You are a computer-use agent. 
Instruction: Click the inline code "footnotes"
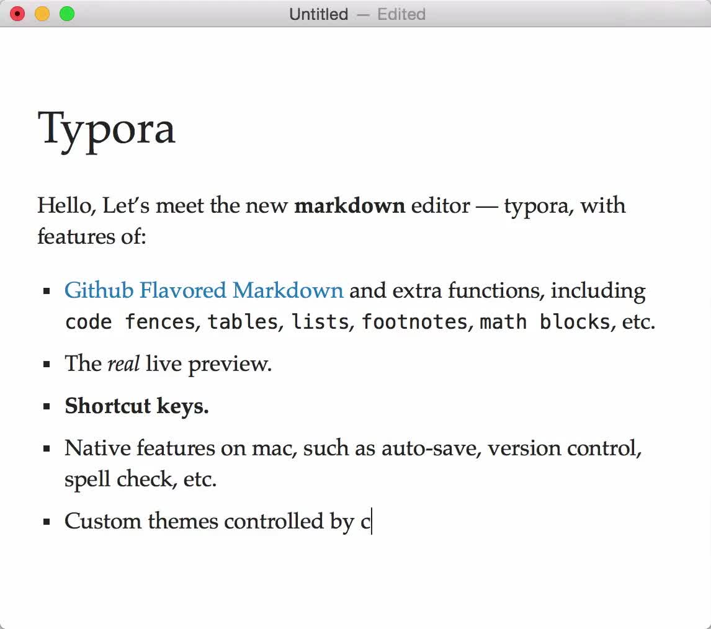414,322
